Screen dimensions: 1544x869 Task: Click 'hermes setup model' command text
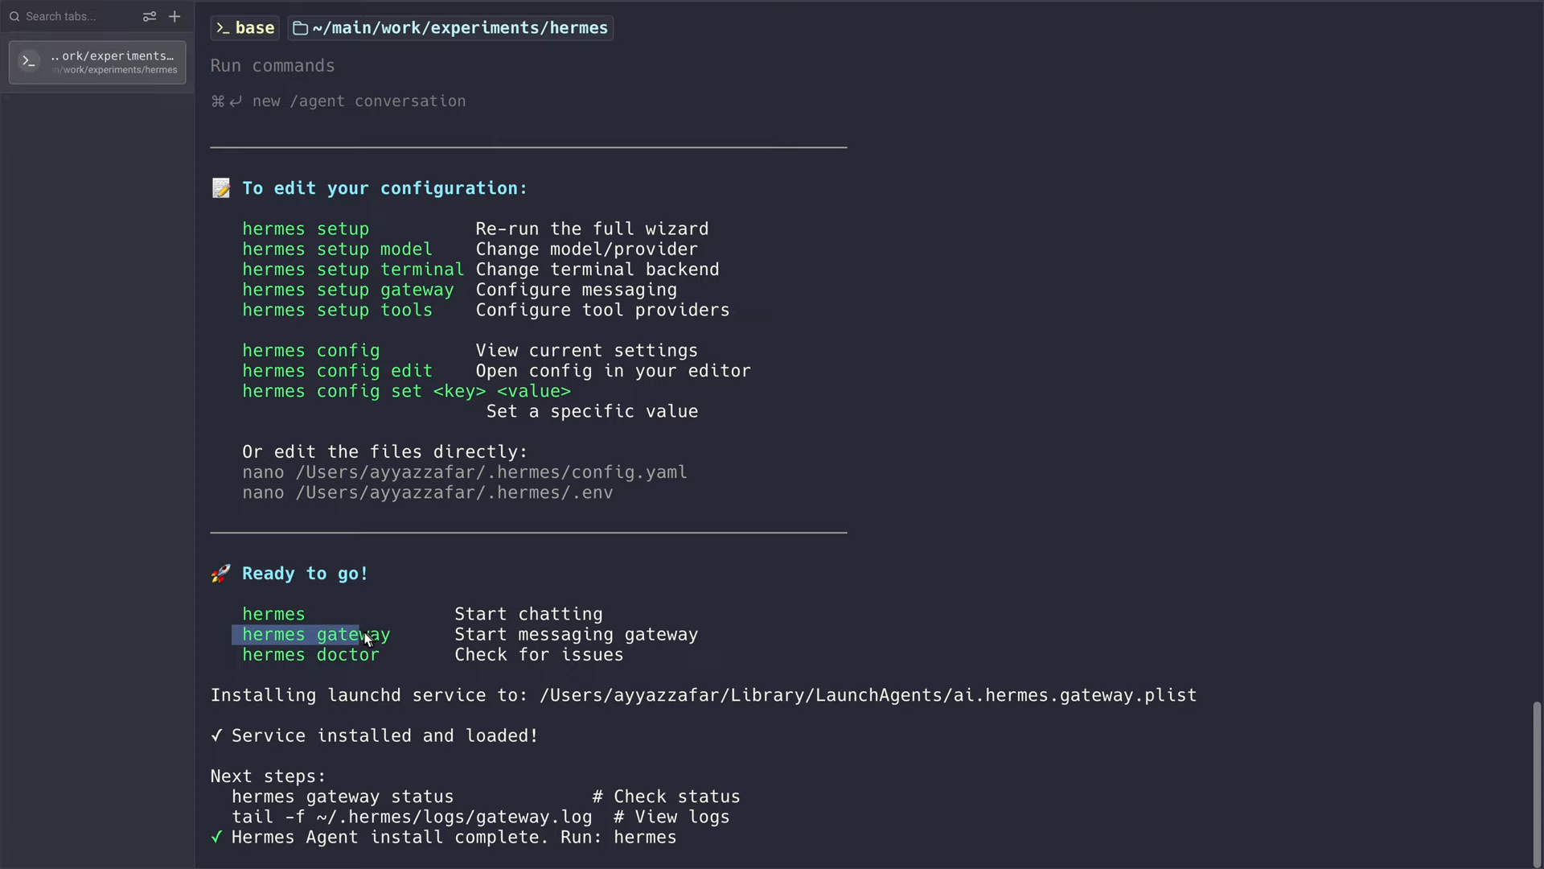click(337, 249)
